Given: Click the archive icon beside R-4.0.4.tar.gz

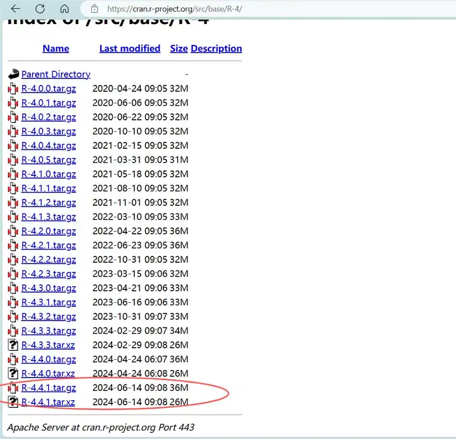Looking at the screenshot, I should [x=13, y=146].
